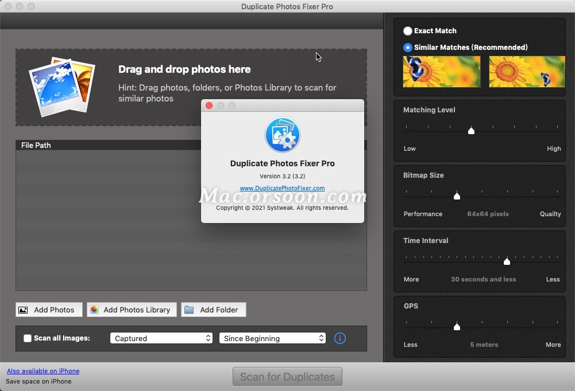Click the right sunflower butterfly thumbnail
The width and height of the screenshot is (575, 391).
point(527,72)
